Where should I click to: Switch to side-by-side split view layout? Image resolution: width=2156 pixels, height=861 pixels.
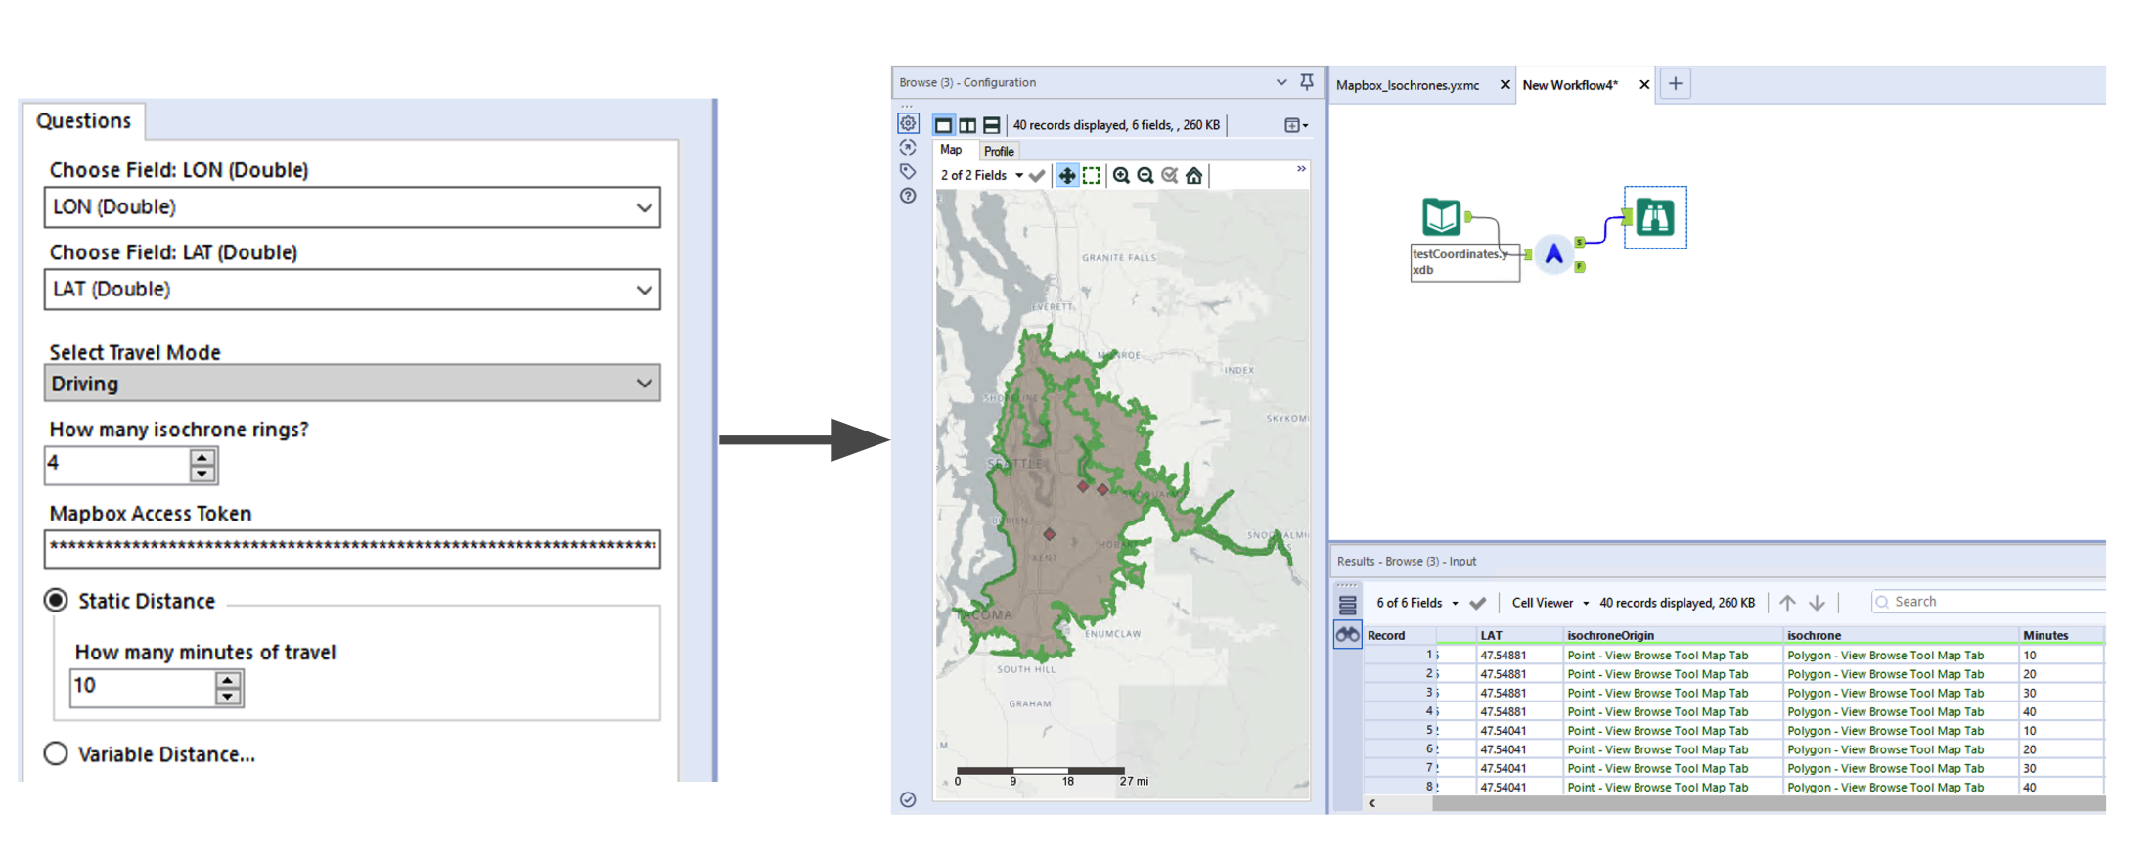967,125
